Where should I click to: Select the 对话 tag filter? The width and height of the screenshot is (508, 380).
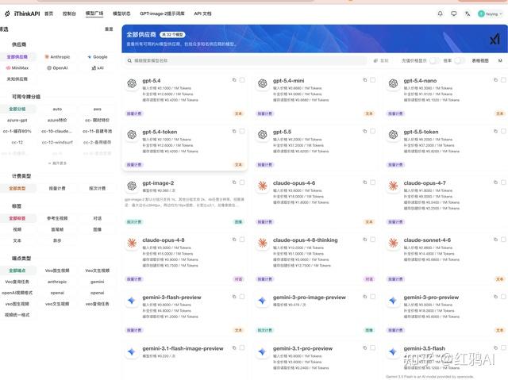pyautogui.click(x=97, y=218)
